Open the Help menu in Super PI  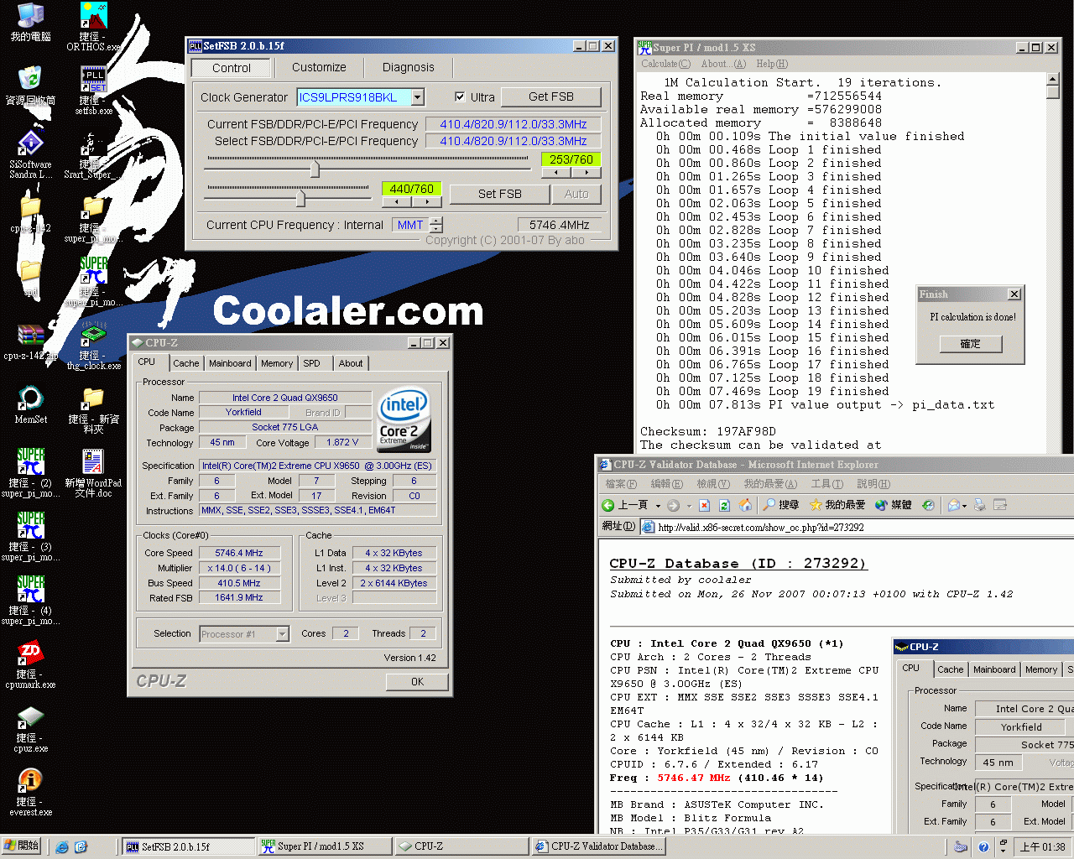(x=772, y=64)
